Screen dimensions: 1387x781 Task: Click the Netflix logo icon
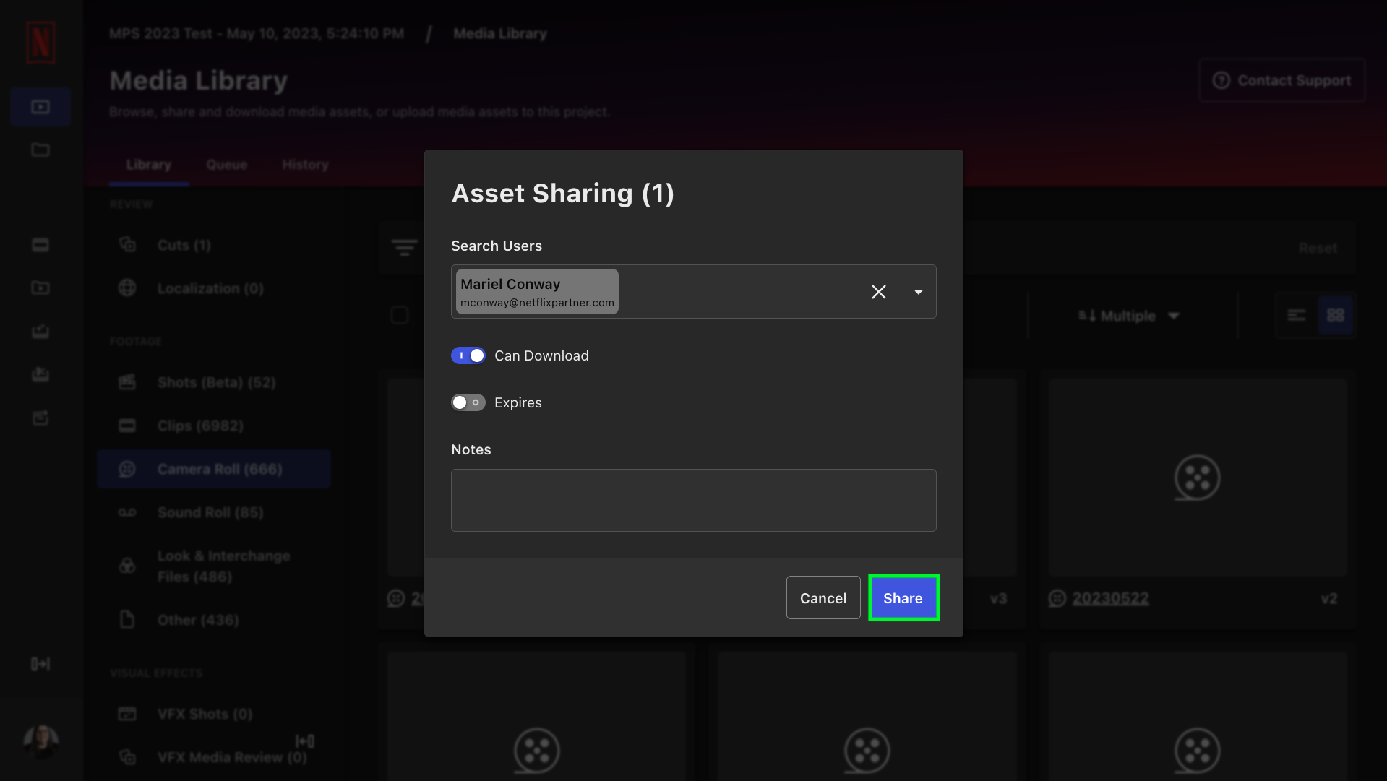coord(40,43)
